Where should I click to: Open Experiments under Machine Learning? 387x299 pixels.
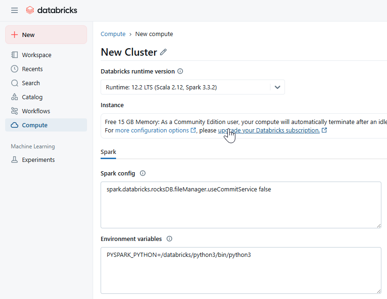46,160
